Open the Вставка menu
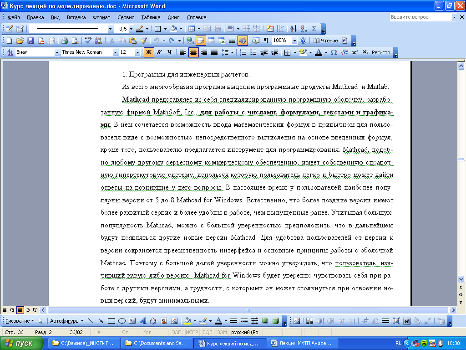Viewport: 466px width, 350px height. point(76,17)
